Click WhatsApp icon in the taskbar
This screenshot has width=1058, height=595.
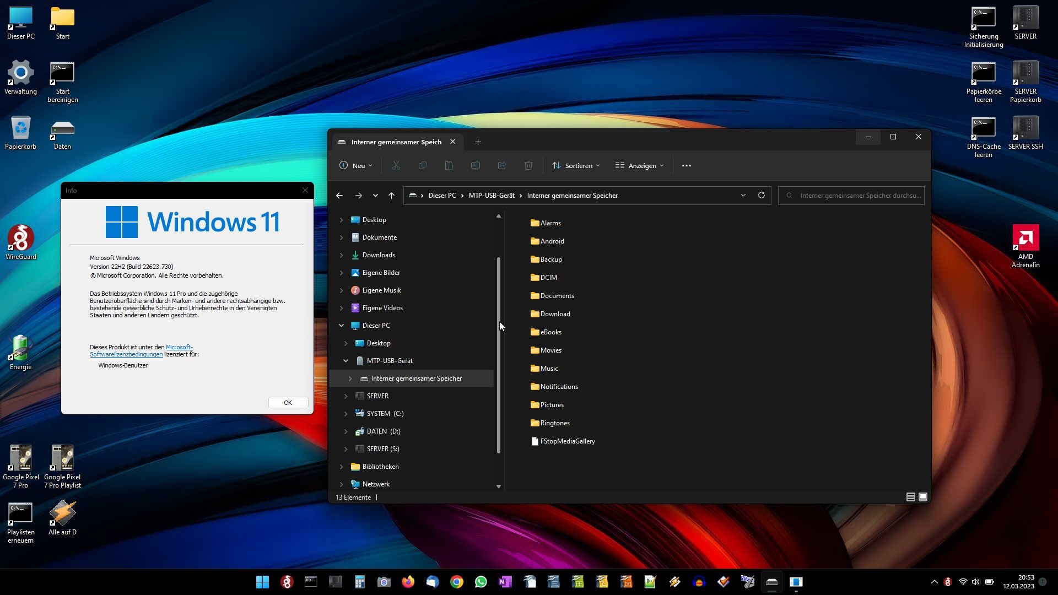point(481,582)
